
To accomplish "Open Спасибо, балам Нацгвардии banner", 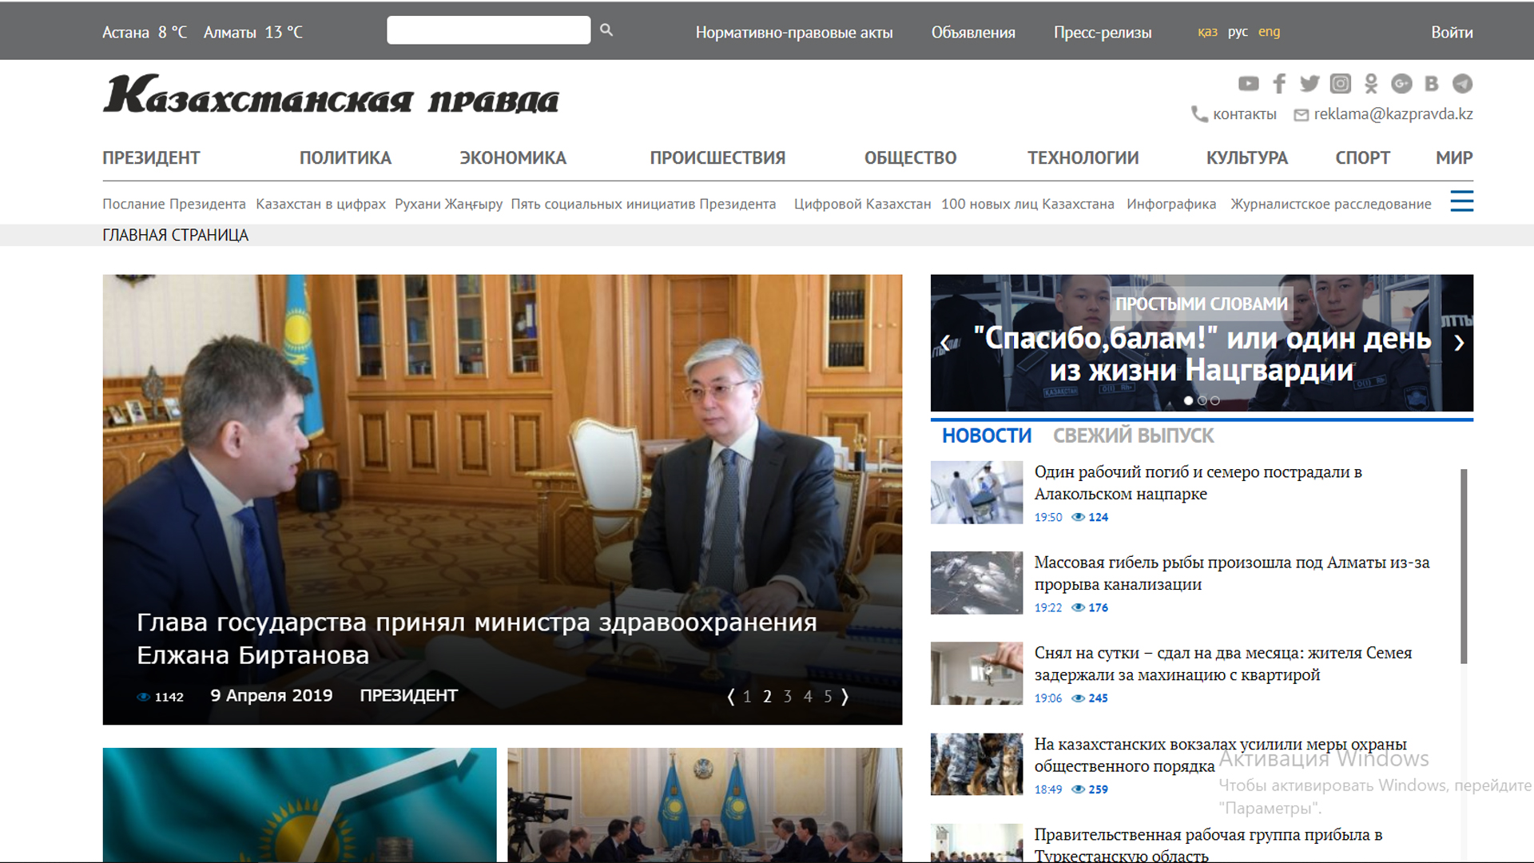I will pos(1202,354).
